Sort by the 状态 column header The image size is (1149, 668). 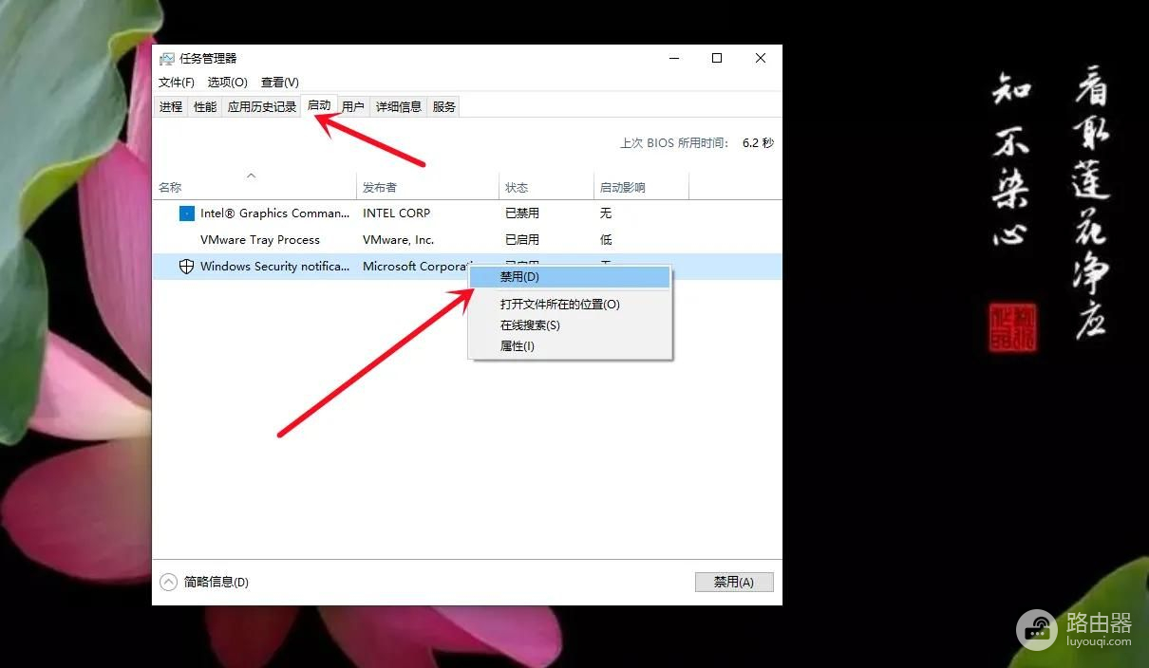[x=547, y=187]
